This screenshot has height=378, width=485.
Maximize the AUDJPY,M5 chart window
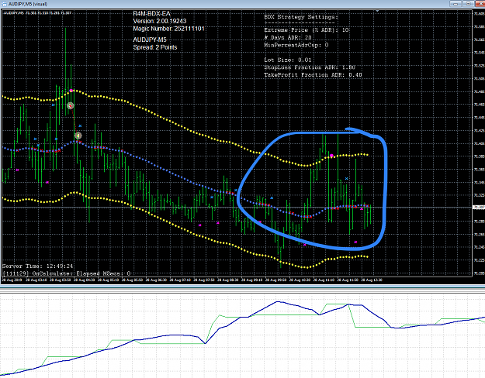[469, 4]
